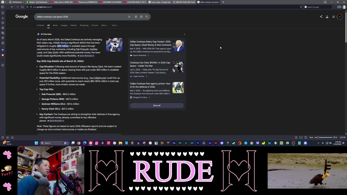This screenshot has width=347, height=195.
Task: Open Sports Illustrated +3 citation chip
Action: (86, 56)
